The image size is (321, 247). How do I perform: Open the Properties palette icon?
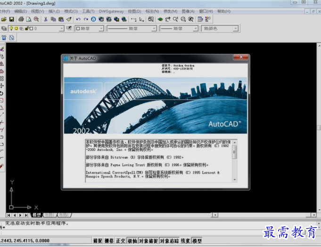click(200, 19)
